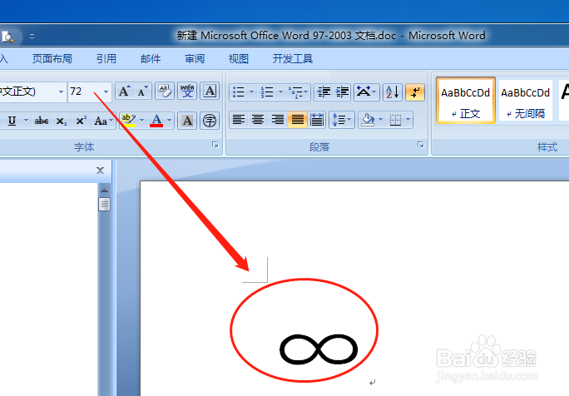Open the 字体 dialog launcher
Screen dimensions: 569x396
point(215,146)
